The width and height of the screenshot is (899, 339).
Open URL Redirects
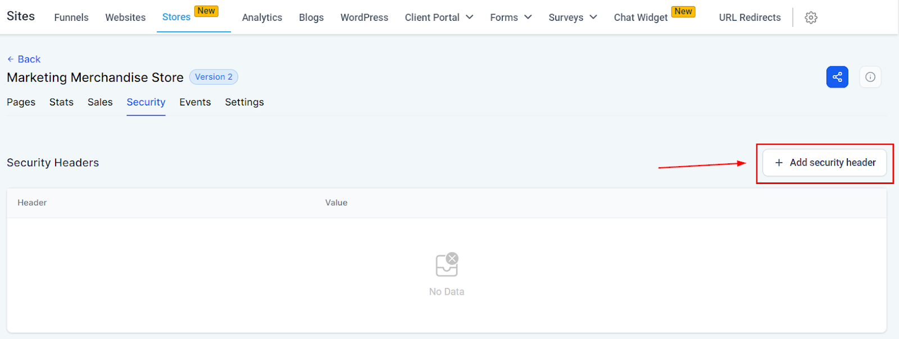[x=750, y=17]
